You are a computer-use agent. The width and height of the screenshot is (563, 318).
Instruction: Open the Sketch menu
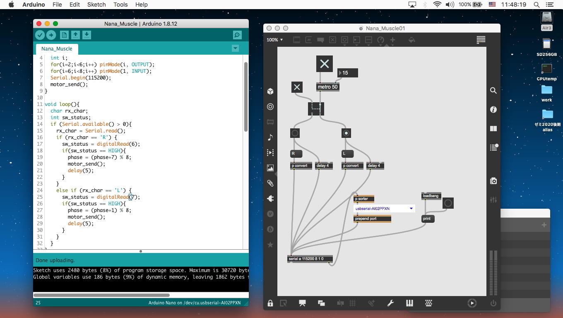click(x=96, y=5)
